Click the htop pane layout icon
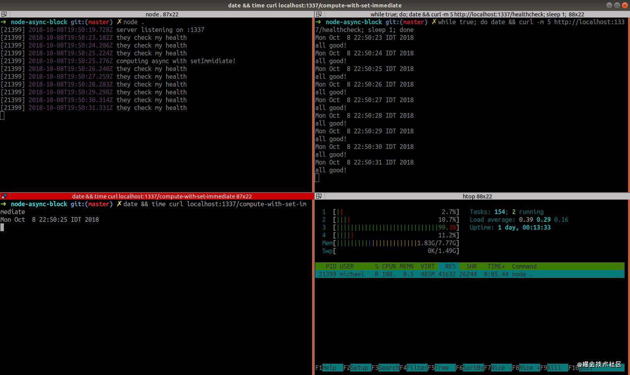The height and width of the screenshot is (375, 630). [319, 196]
